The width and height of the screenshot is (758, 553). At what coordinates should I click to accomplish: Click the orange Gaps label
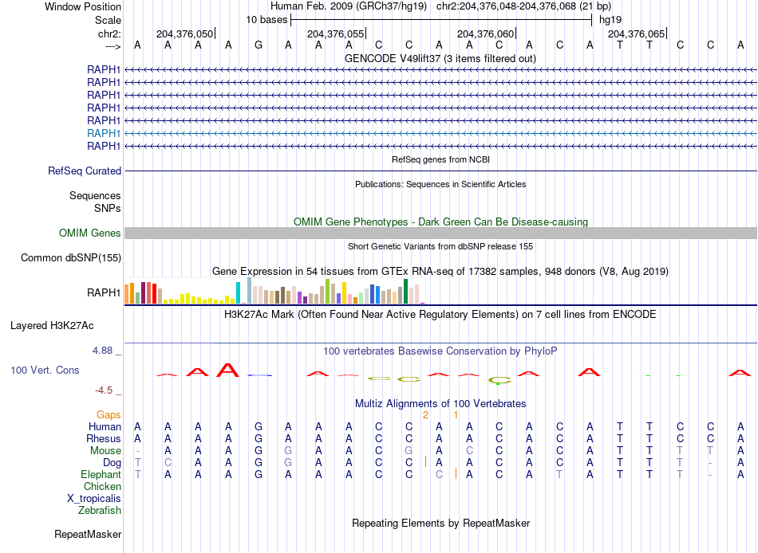pos(109,415)
